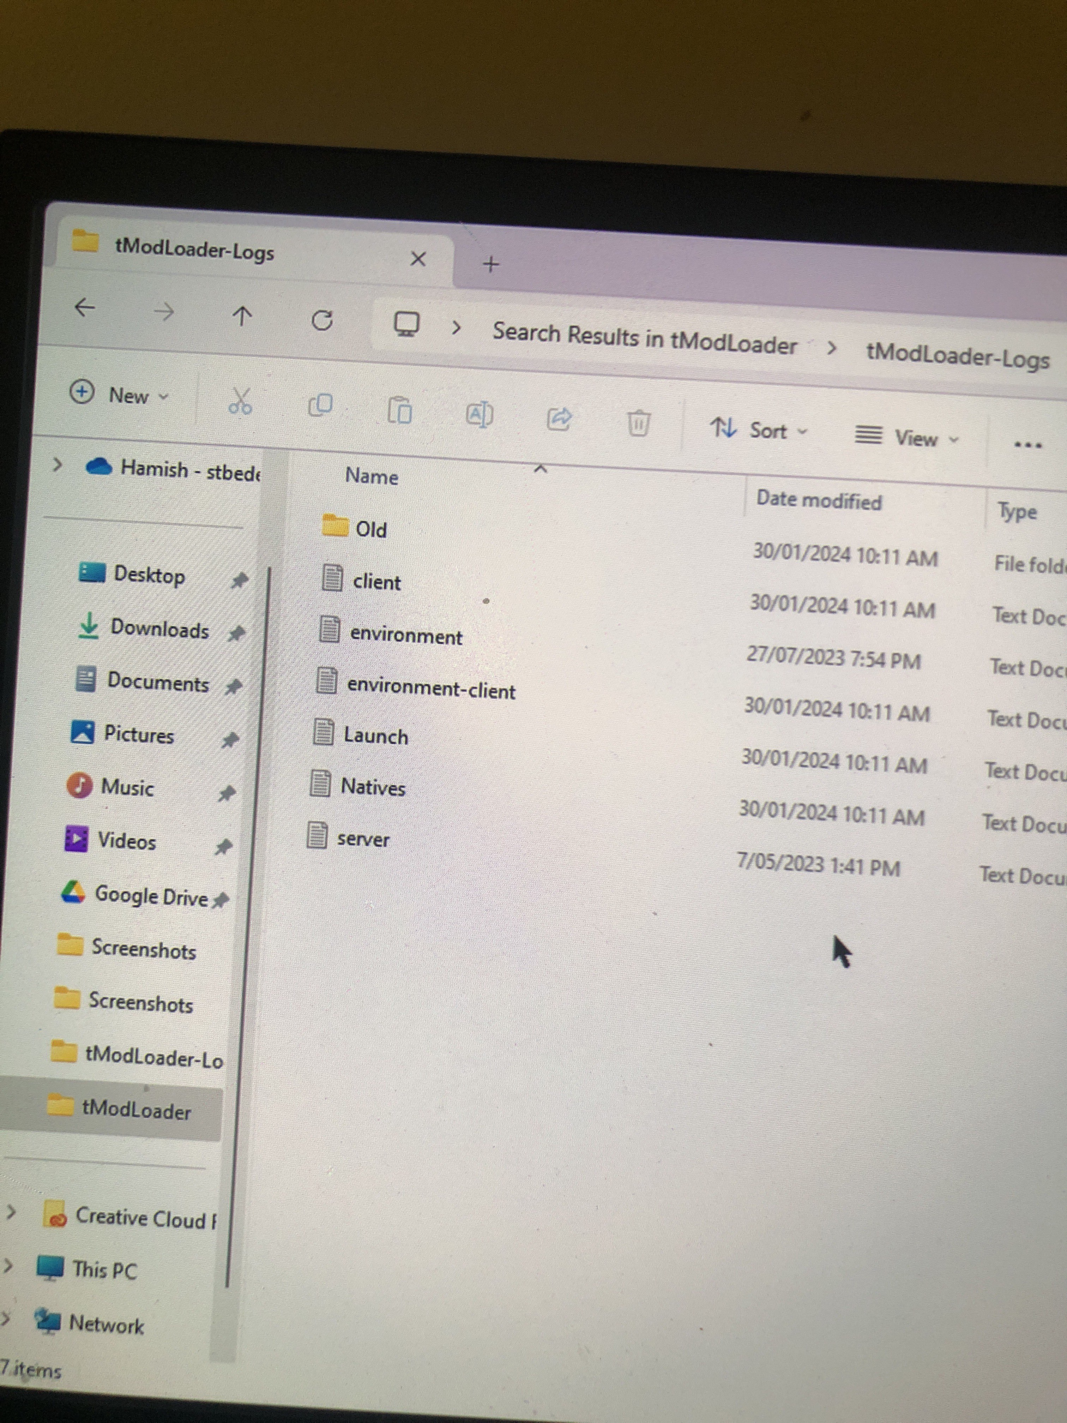Screen dimensions: 1067x1423
Task: Click the Paste clipboard icon
Action: pyautogui.click(x=399, y=410)
